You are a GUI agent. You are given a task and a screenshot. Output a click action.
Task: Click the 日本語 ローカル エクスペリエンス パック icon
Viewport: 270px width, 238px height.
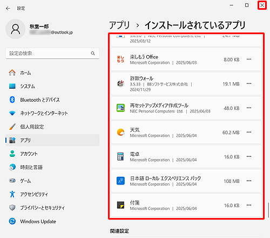tap(120, 181)
